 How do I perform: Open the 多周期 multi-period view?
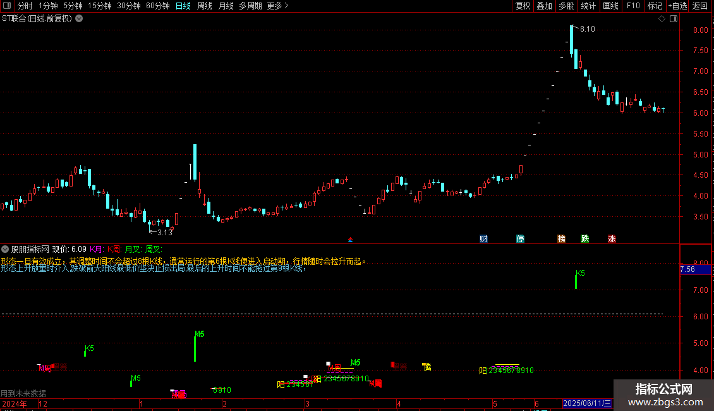pyautogui.click(x=250, y=6)
